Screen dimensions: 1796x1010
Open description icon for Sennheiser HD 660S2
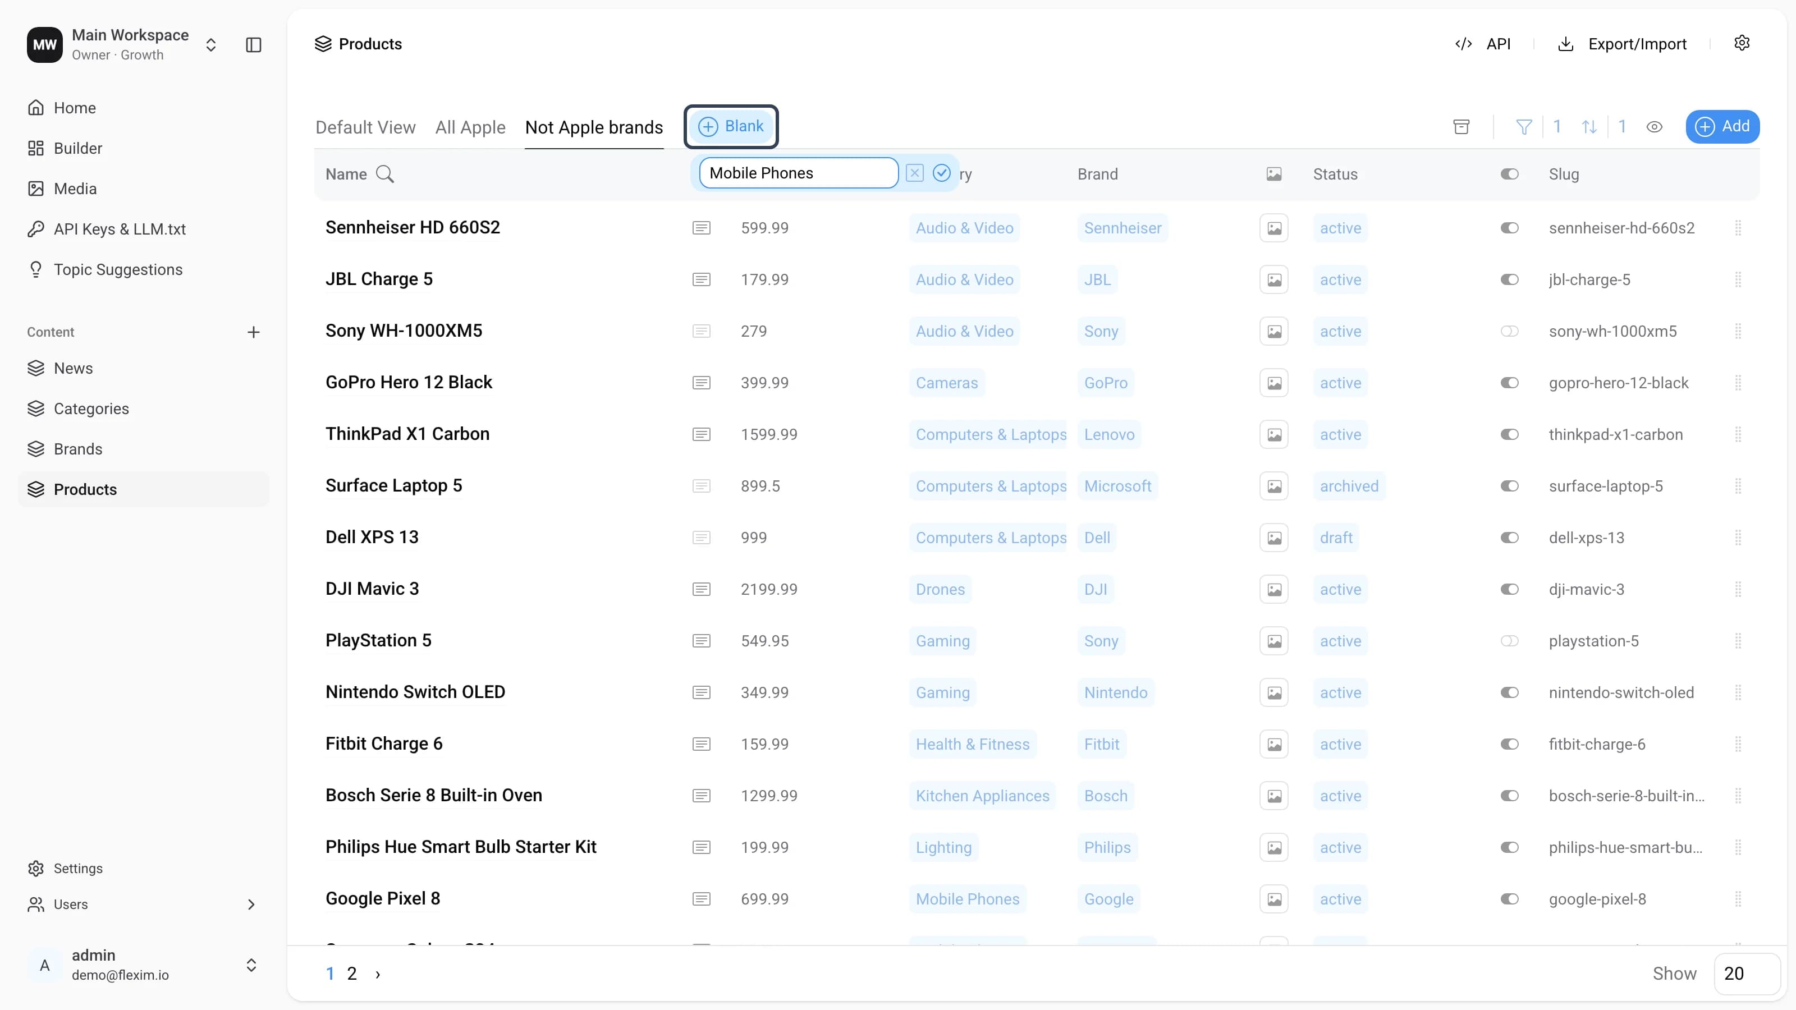tap(702, 228)
